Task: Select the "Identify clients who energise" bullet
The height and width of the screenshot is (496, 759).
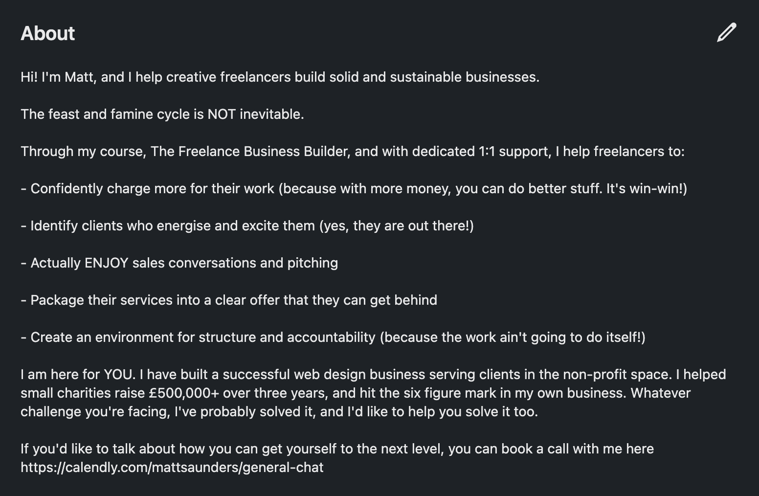Action: click(x=247, y=225)
